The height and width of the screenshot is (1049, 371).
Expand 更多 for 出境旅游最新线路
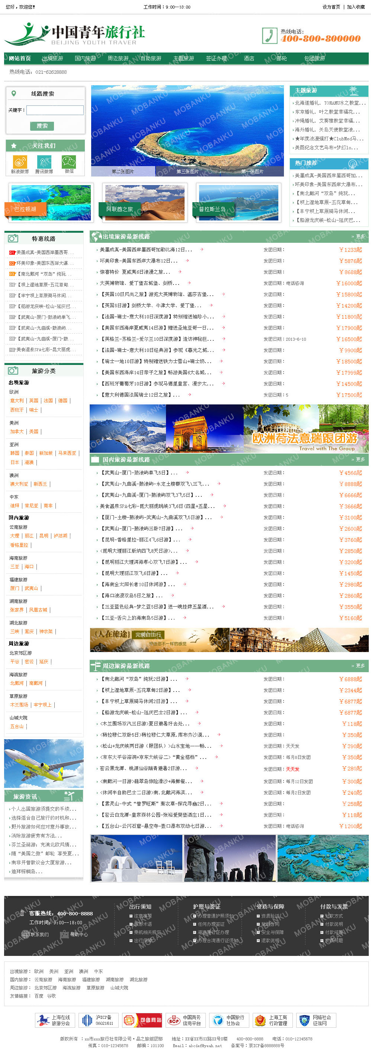point(358,236)
